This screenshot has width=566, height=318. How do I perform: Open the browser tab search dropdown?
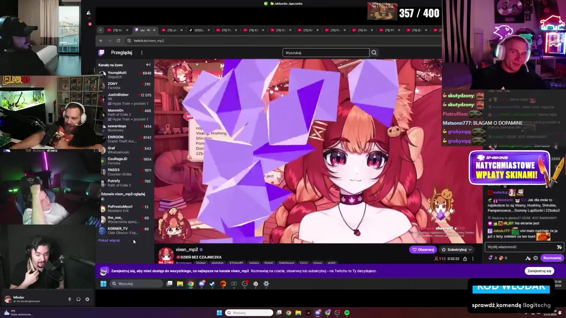[100, 30]
